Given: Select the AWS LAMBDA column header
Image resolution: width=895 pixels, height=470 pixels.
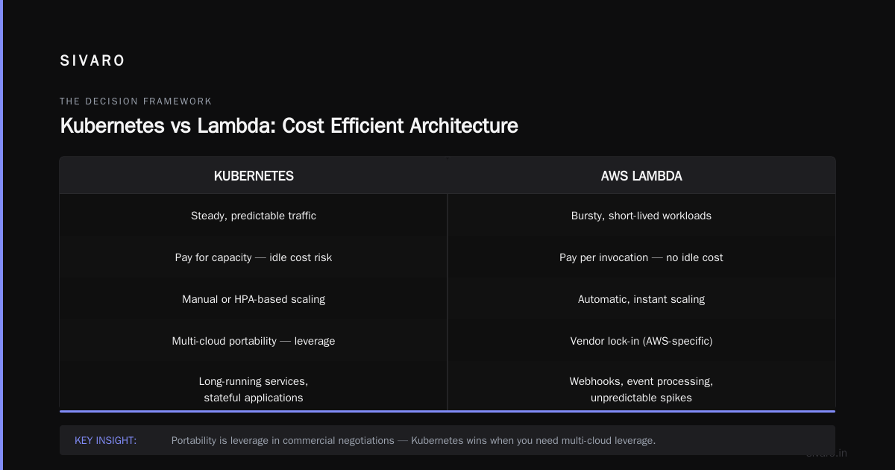Looking at the screenshot, I should tap(641, 176).
